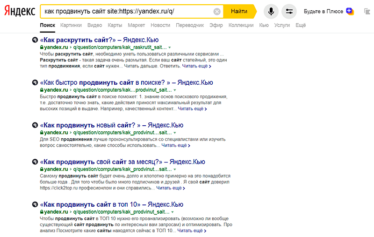
Task: Click yandex.ru domain in «Как продвинуть сайт в топ 10» result
Action: pyautogui.click(x=56, y=211)
